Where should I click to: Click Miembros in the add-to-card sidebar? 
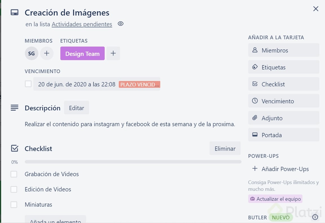284,50
